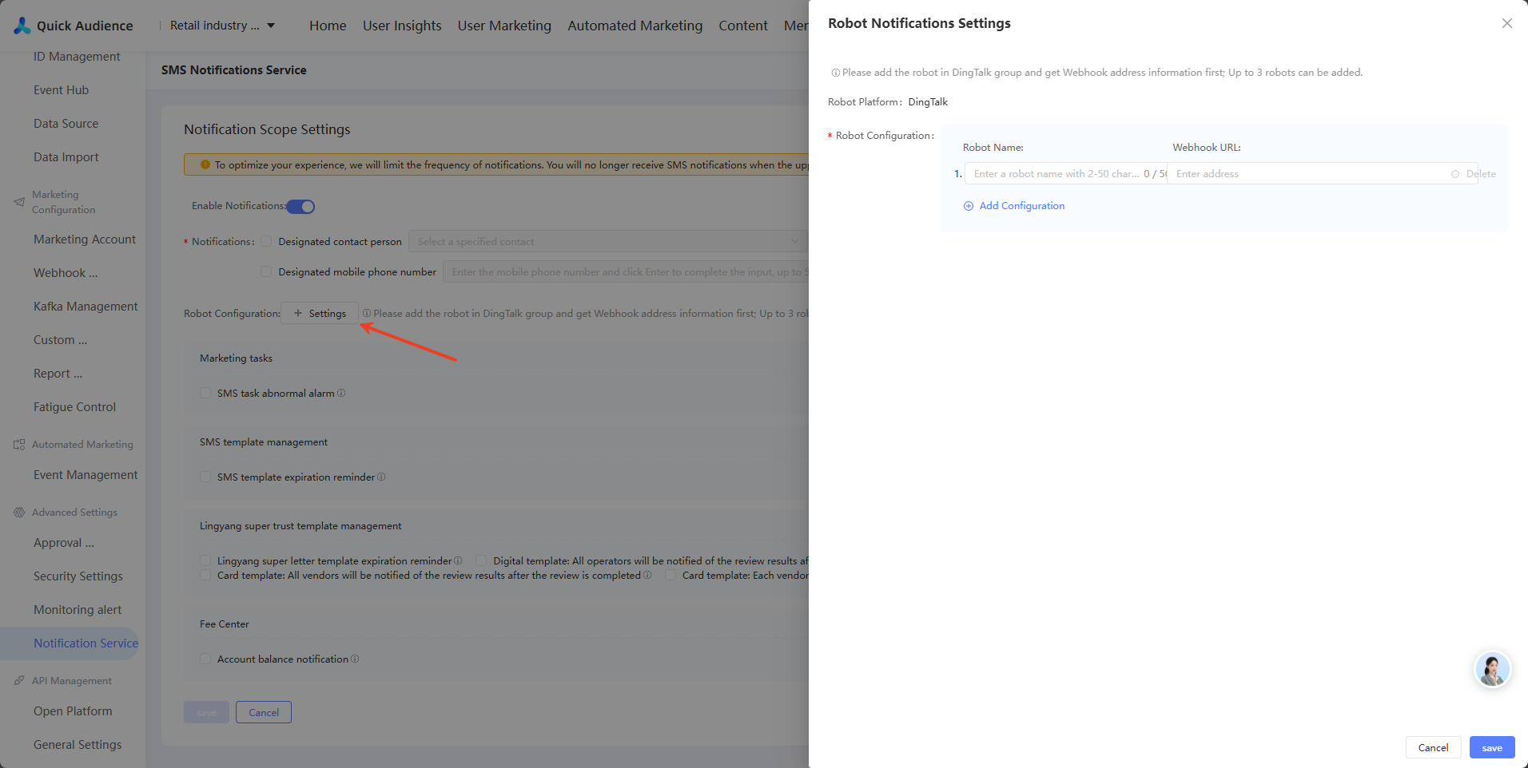Click the info icon next to SMS task abnormal alarm

click(x=341, y=393)
